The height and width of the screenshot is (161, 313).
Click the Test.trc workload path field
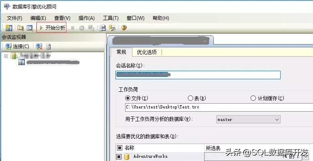point(219,107)
